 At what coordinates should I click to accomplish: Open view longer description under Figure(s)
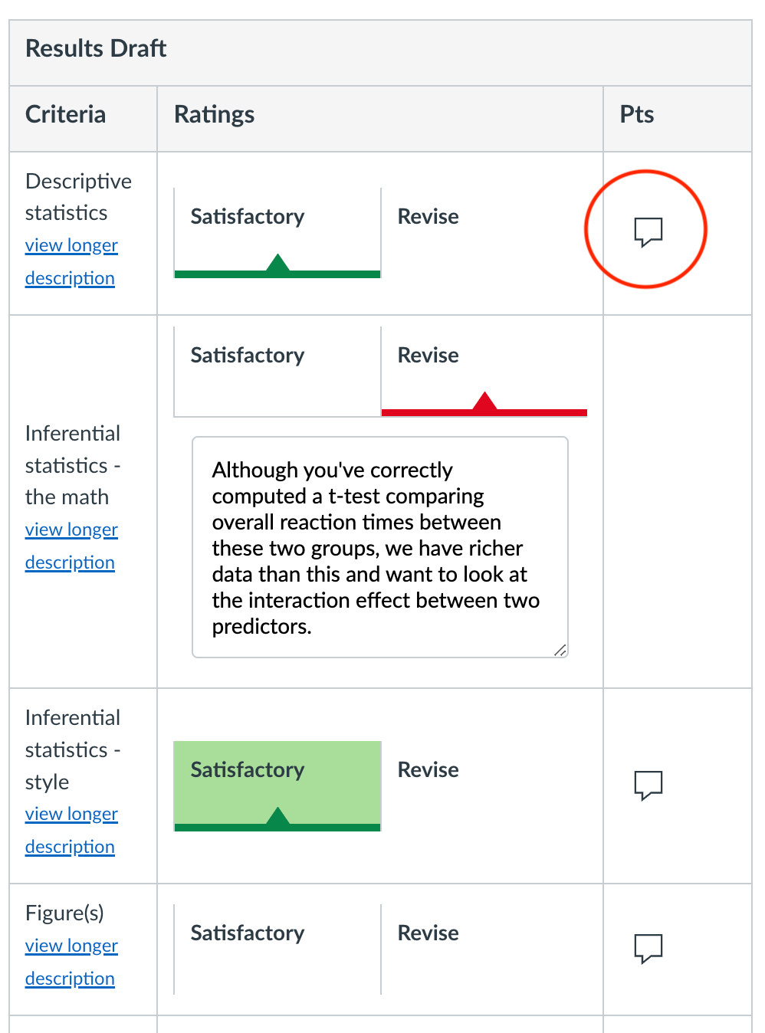point(71,961)
